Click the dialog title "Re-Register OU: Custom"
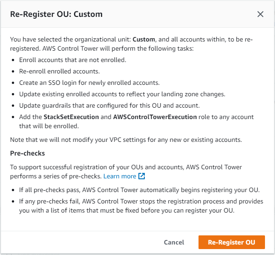This screenshot has height=255, width=275. [56, 14]
